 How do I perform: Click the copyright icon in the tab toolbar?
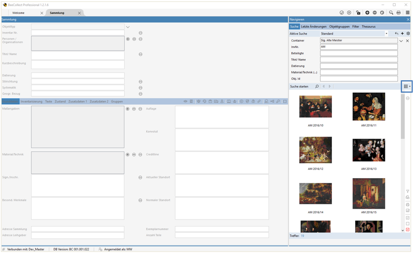pyautogui.click(x=241, y=102)
